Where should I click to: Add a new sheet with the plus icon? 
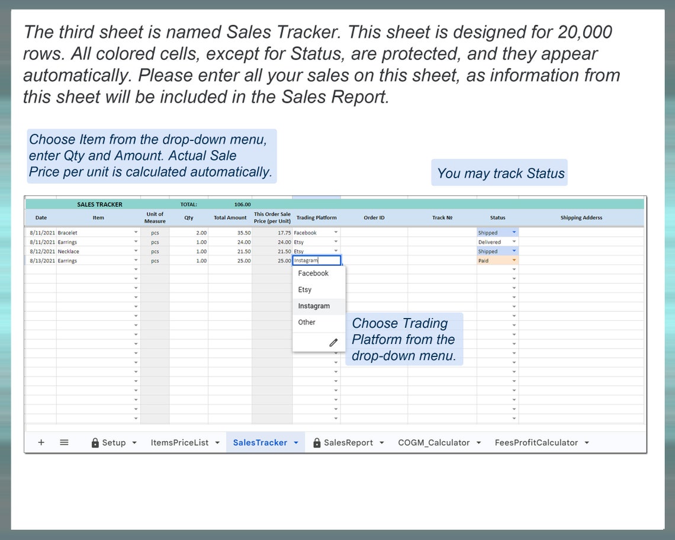(x=41, y=442)
